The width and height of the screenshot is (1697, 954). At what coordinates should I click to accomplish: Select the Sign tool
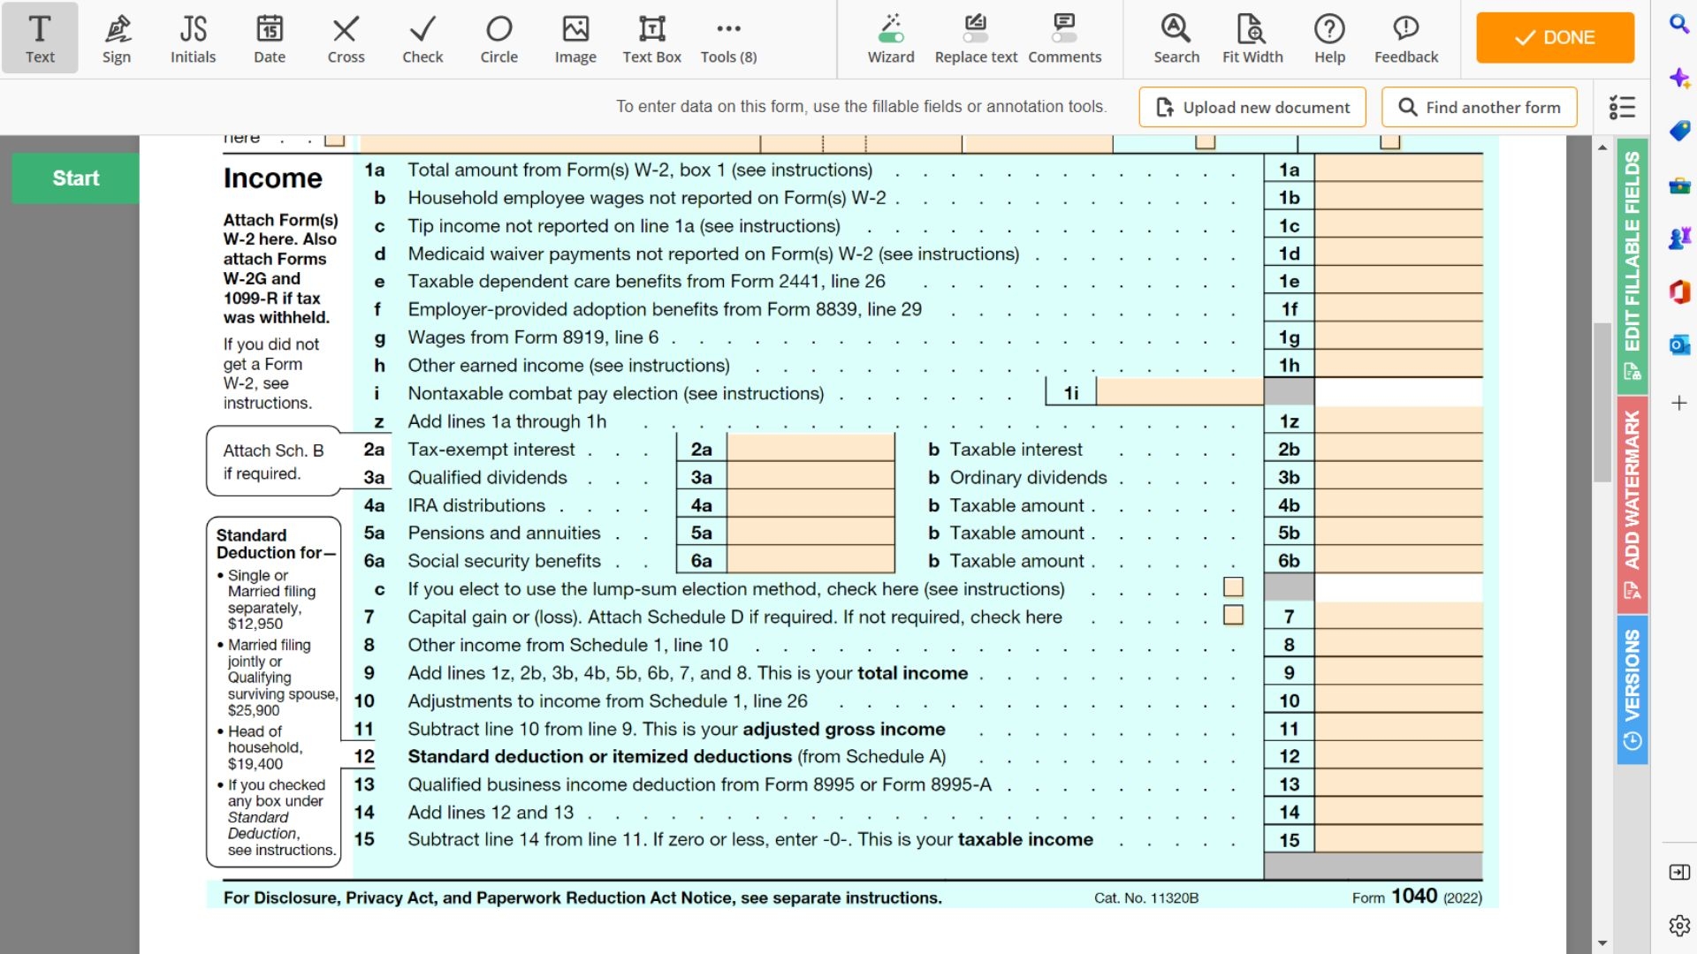coord(116,38)
